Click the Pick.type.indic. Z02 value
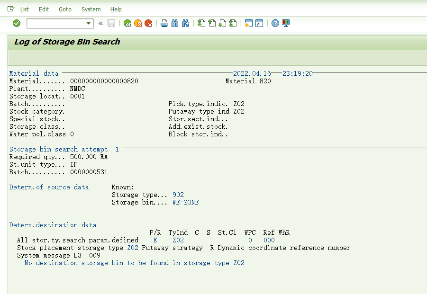427x294 pixels. click(x=239, y=104)
